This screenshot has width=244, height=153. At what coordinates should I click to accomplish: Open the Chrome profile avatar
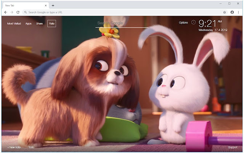tap(232, 12)
